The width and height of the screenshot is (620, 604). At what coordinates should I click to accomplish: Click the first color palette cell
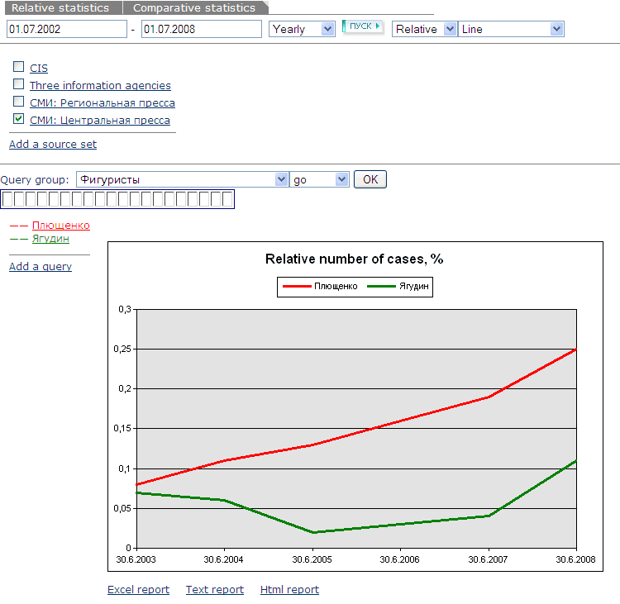pyautogui.click(x=7, y=198)
